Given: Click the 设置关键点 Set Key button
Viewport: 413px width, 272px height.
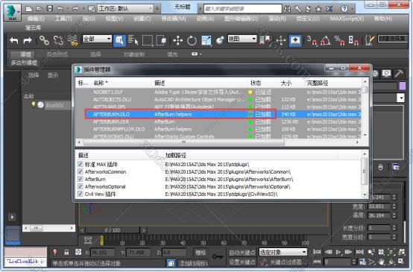Looking at the screenshot, I should (242, 262).
